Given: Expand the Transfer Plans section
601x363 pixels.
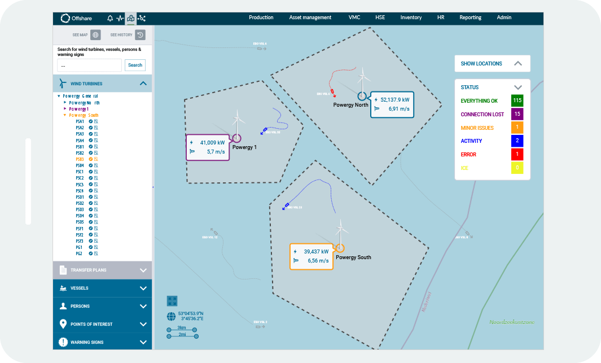Looking at the screenshot, I should 143,270.
